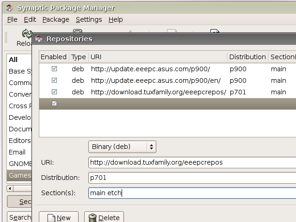Toggle the checkbox in the highlighted empty row
The width and height of the screenshot is (296, 222).
pos(55,104)
